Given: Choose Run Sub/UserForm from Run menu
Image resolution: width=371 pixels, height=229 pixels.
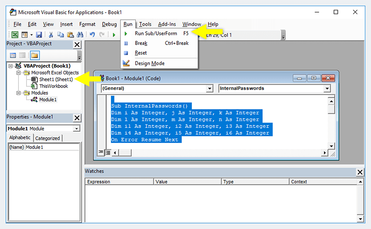Looking at the screenshot, I should click(x=159, y=33).
